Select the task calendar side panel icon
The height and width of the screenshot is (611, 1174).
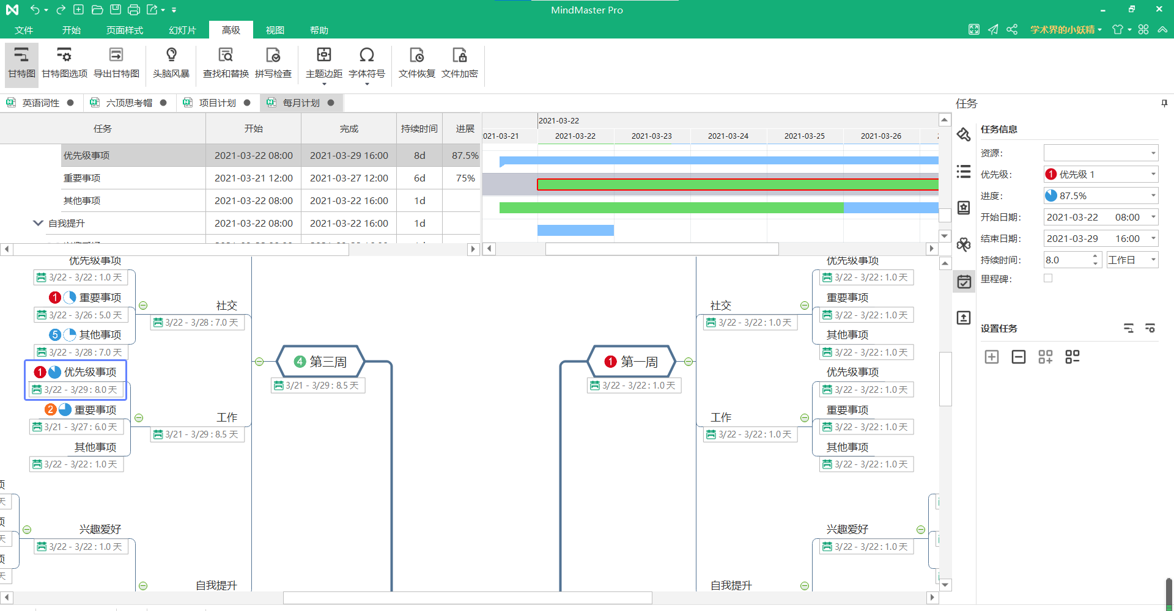pos(964,281)
